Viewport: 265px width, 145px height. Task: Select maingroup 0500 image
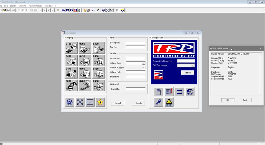tap(85, 73)
